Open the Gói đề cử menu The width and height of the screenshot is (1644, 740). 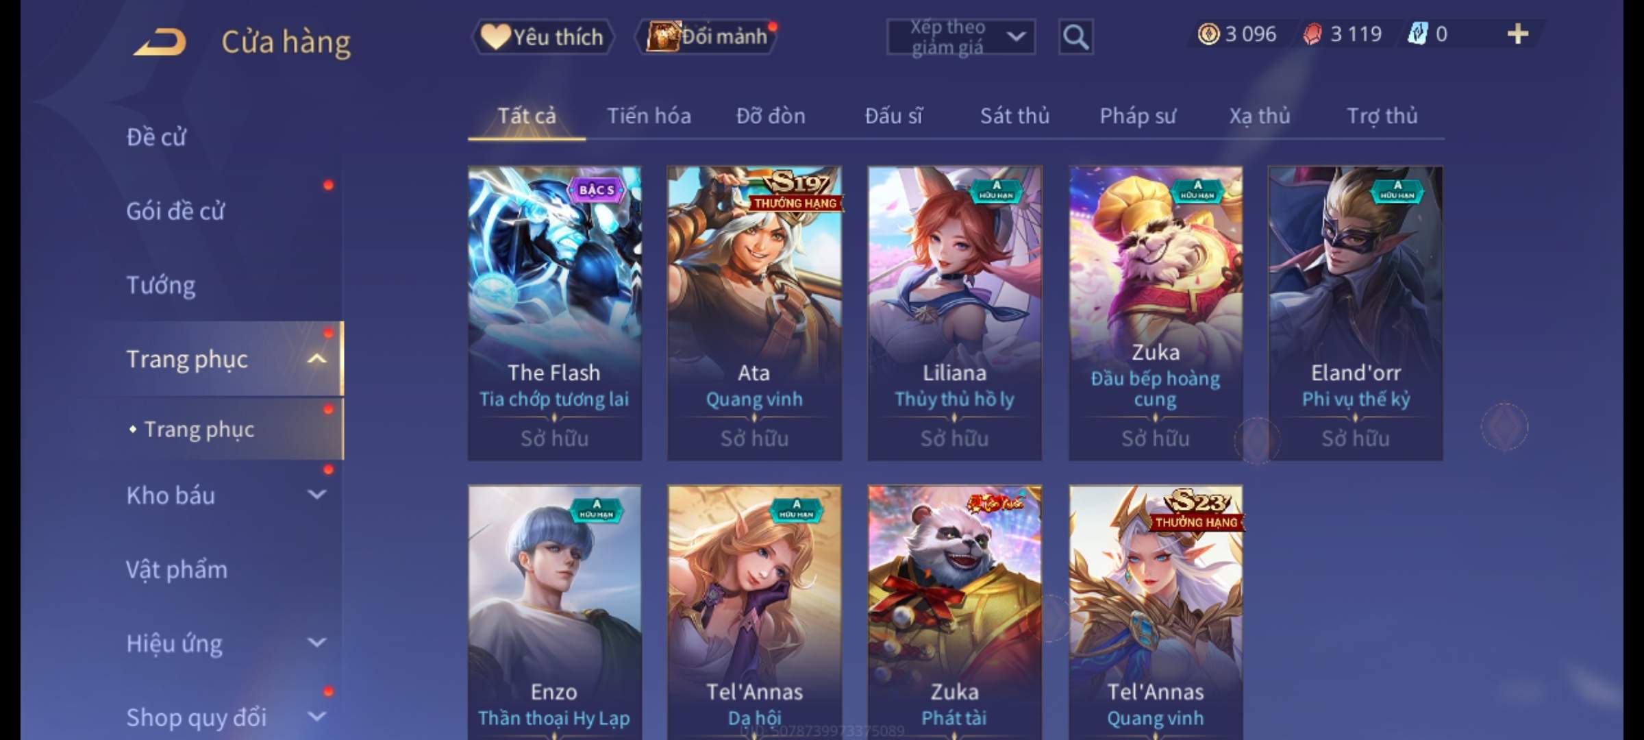tap(175, 210)
